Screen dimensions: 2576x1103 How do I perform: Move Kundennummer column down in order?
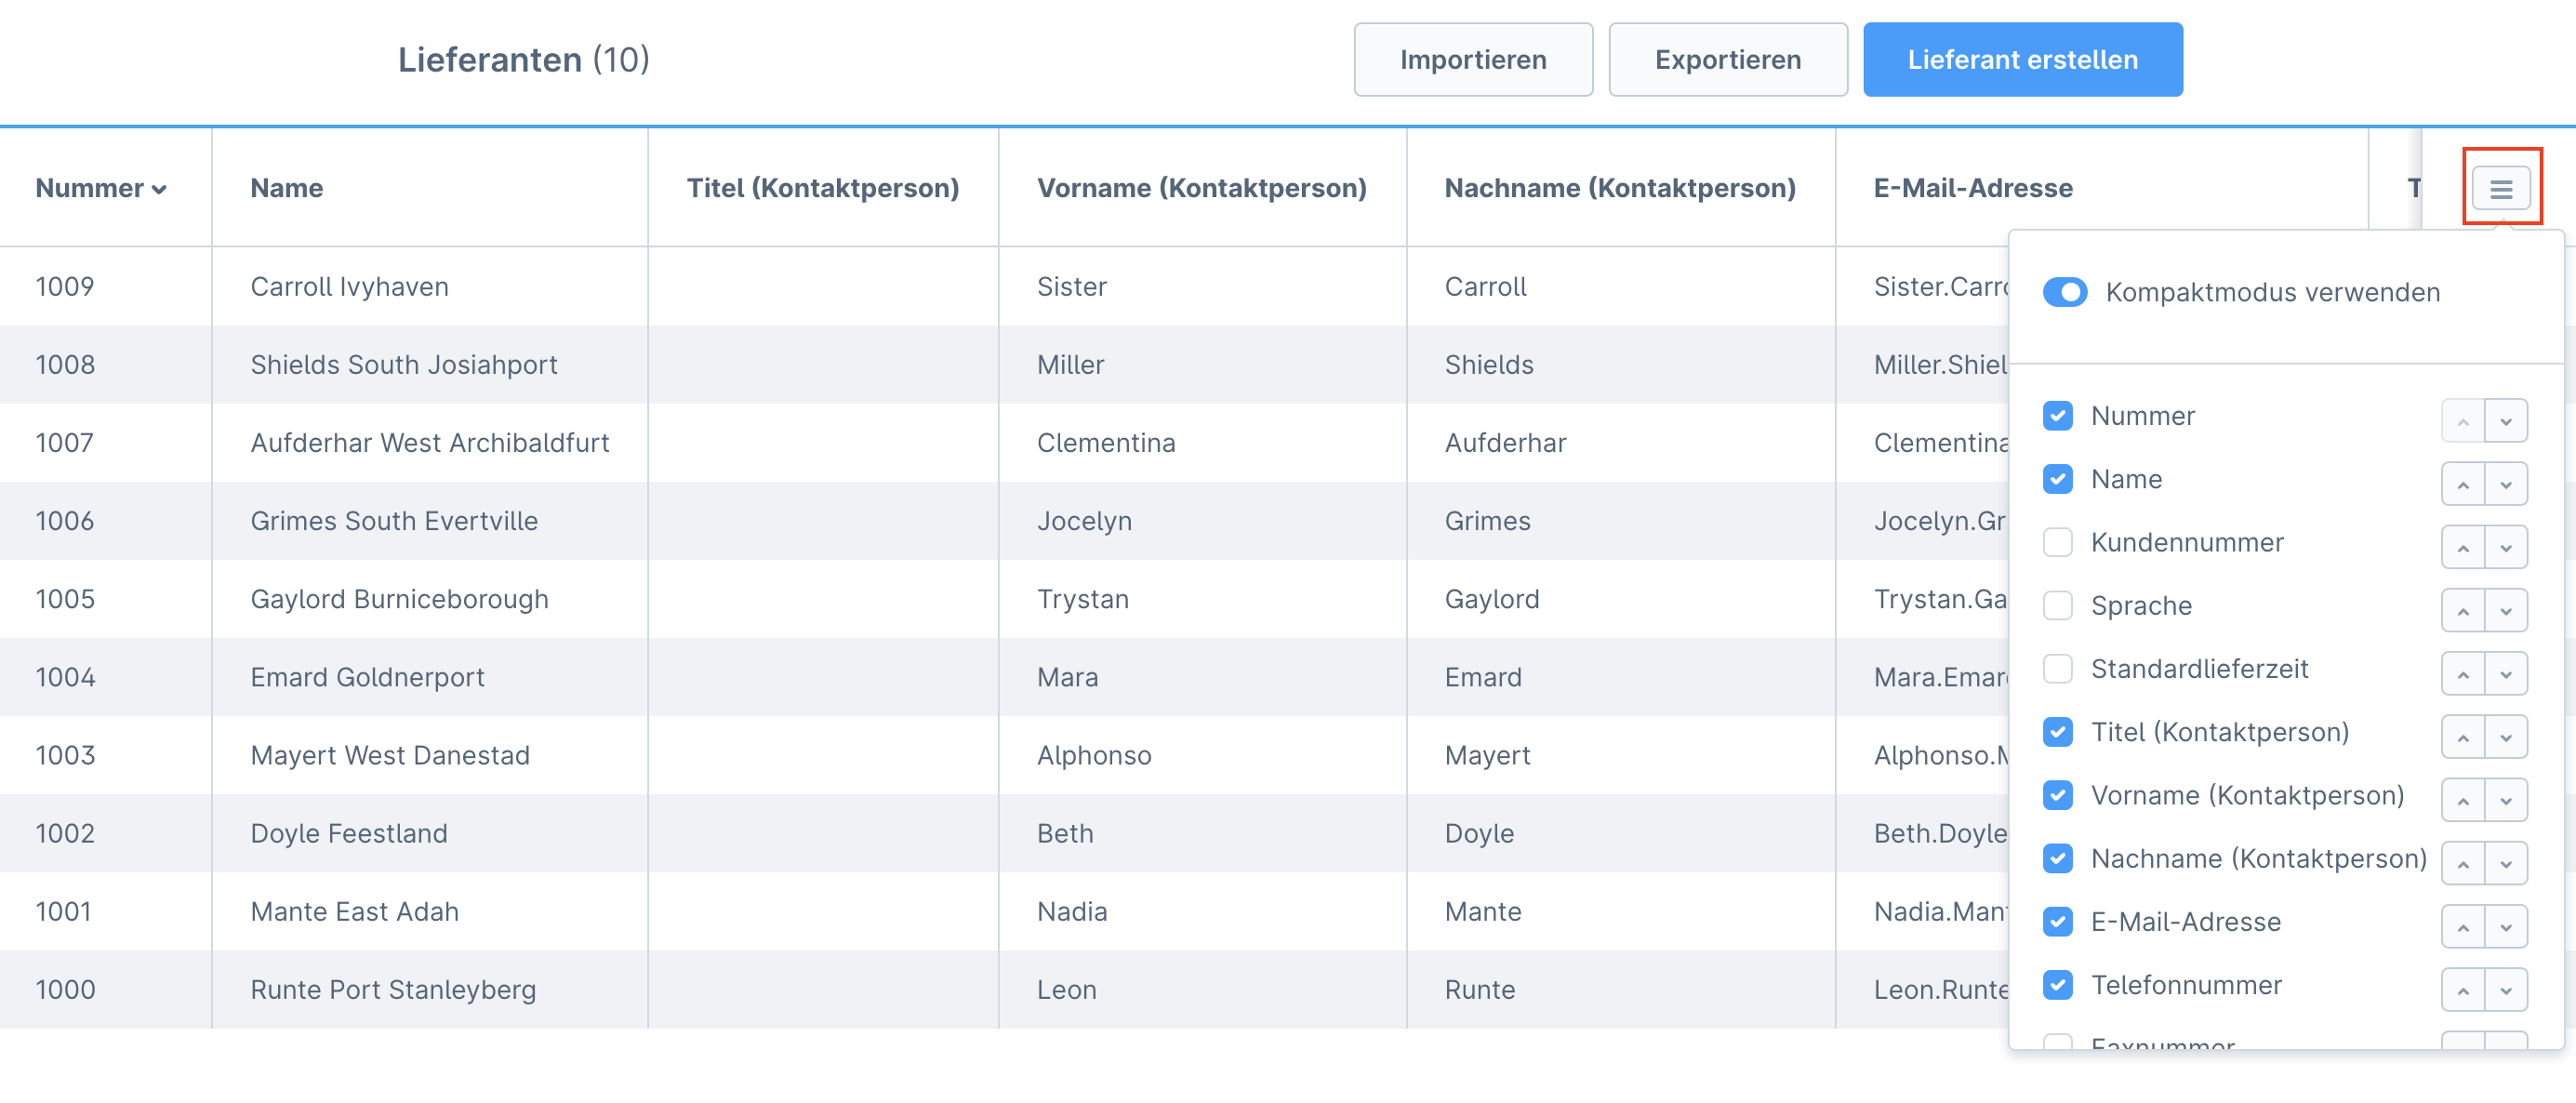pyautogui.click(x=2505, y=547)
